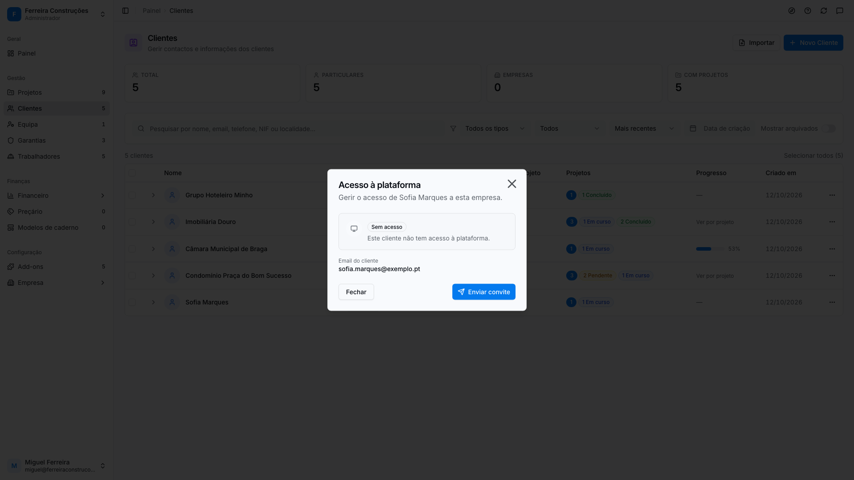Click the monitor icon in dialog
Viewport: 854px width, 480px height.
[354, 228]
